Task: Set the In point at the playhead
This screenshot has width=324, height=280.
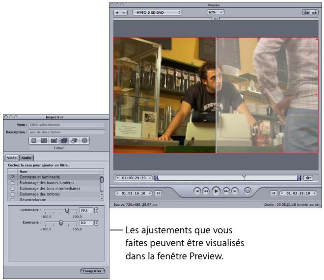Action: pos(158,193)
